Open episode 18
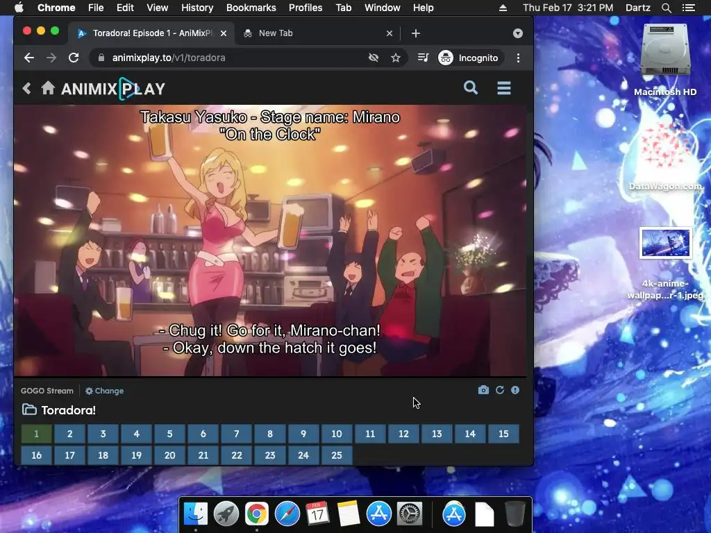This screenshot has width=711, height=533. (x=103, y=455)
